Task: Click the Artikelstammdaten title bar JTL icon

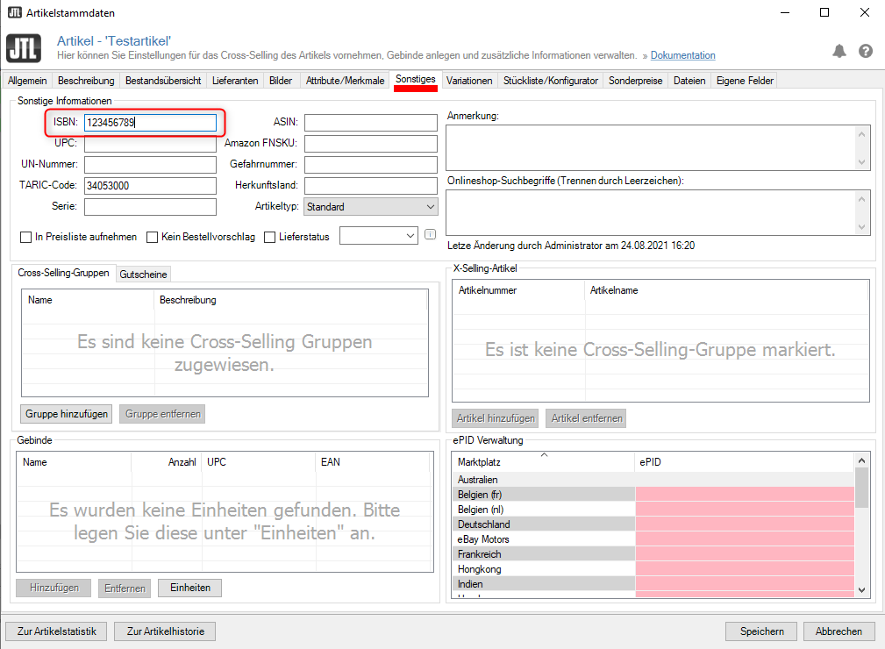Action: [15, 12]
